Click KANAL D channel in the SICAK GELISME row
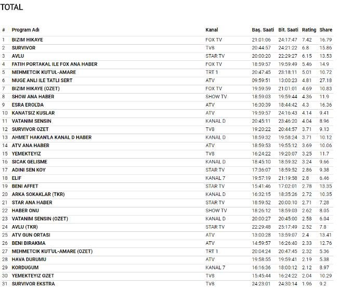Screen dimensions: 339x288 pos(215,162)
